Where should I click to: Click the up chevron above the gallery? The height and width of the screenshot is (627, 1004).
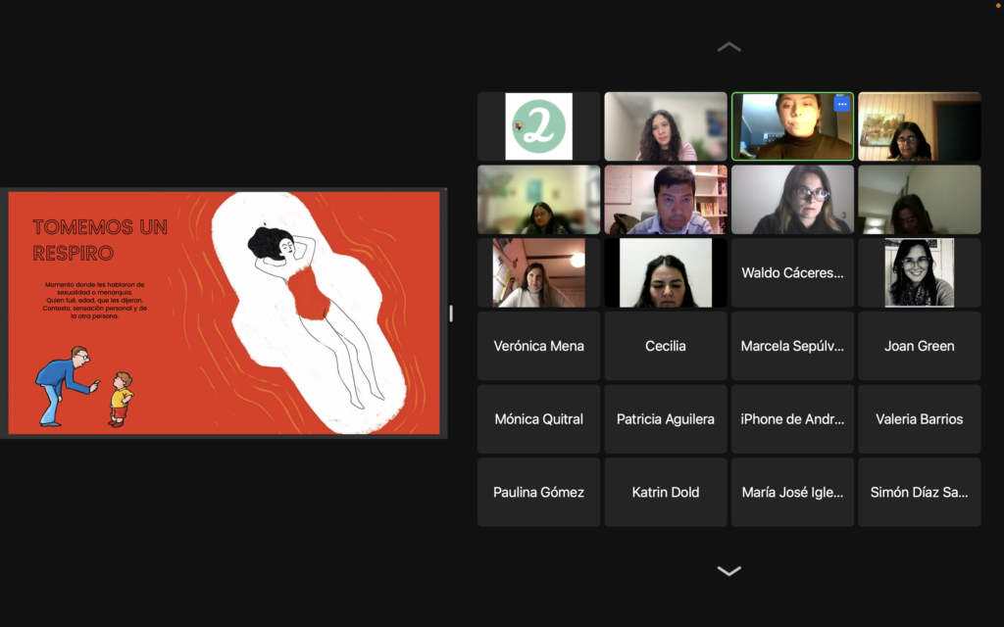(x=728, y=46)
